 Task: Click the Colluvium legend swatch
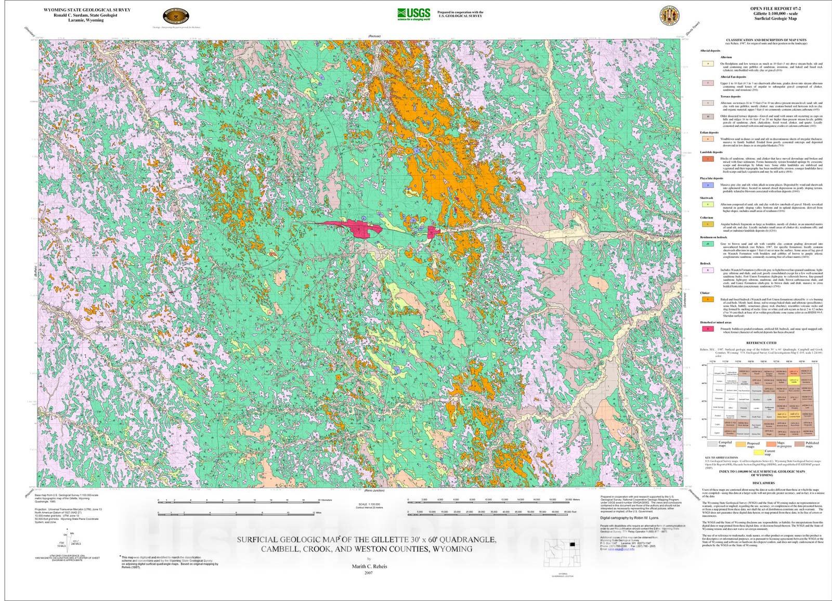click(707, 225)
